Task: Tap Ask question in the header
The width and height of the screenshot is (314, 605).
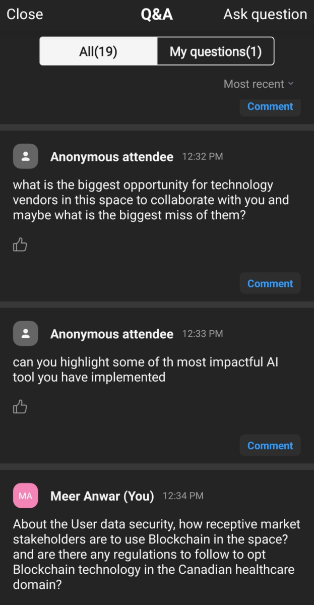Action: [265, 14]
